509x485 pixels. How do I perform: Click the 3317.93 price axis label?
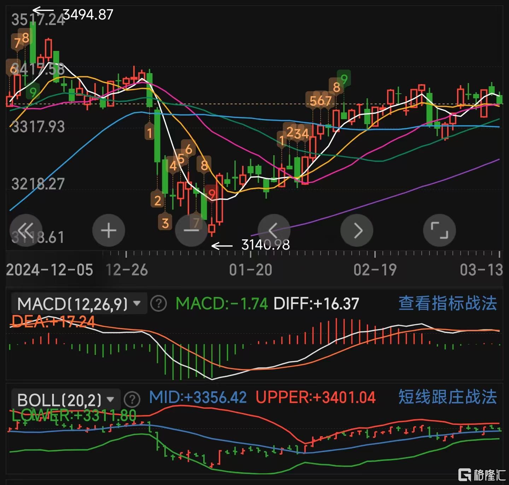[38, 127]
